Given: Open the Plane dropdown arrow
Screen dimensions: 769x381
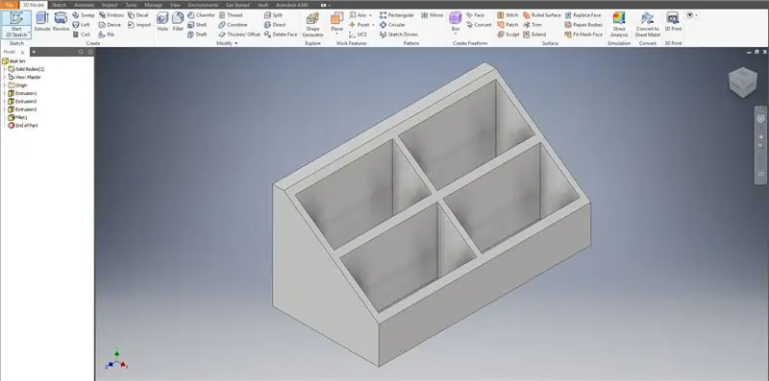Looking at the screenshot, I should coord(337,35).
